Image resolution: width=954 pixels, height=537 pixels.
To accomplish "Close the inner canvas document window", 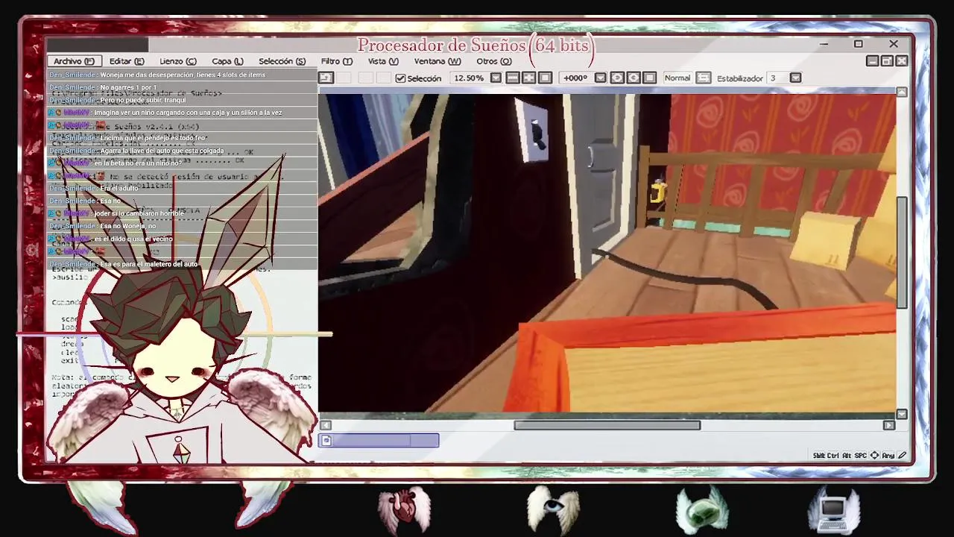I will (x=902, y=61).
